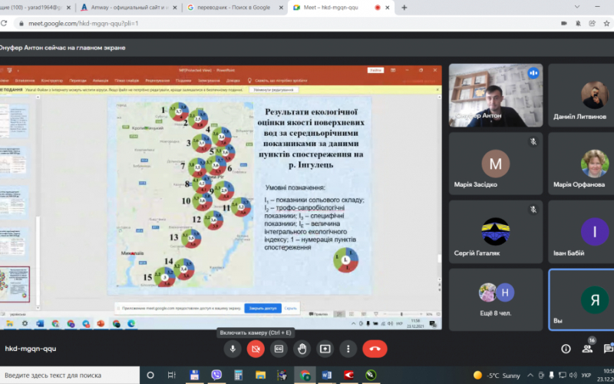Open the Present now screen share button
Image resolution: width=614 pixels, height=384 pixels.
coord(325,349)
